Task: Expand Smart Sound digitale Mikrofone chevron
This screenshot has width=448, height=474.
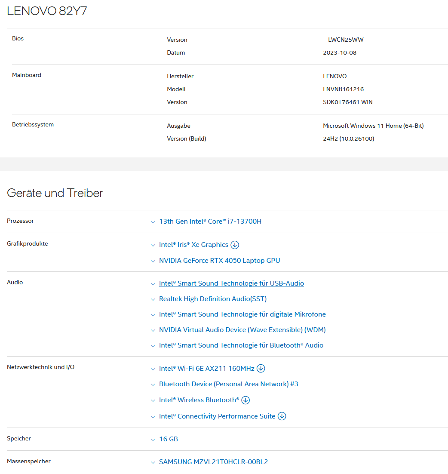Action: pos(153,315)
